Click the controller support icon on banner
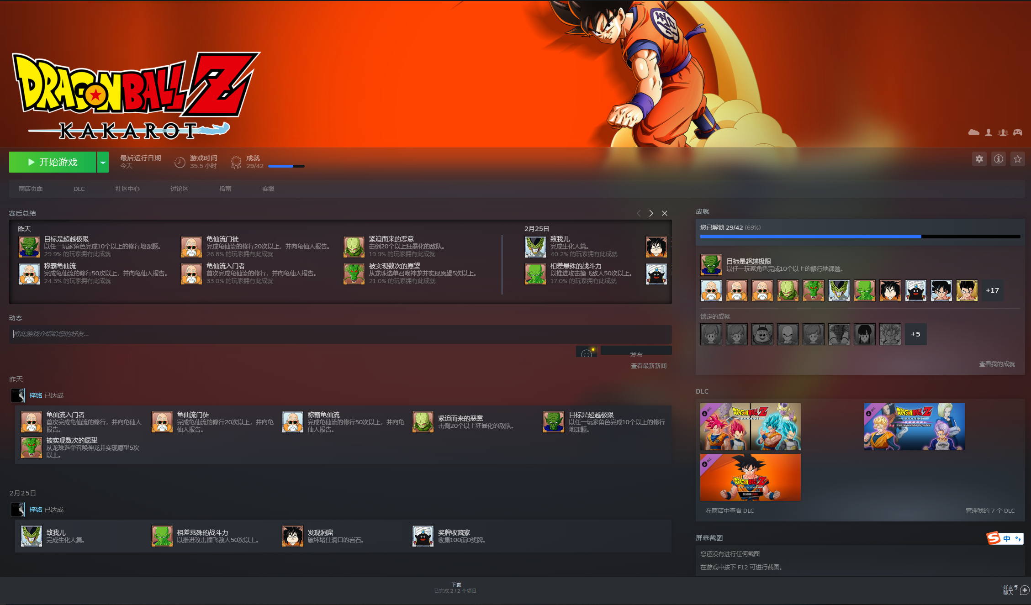1031x605 pixels. (1018, 132)
